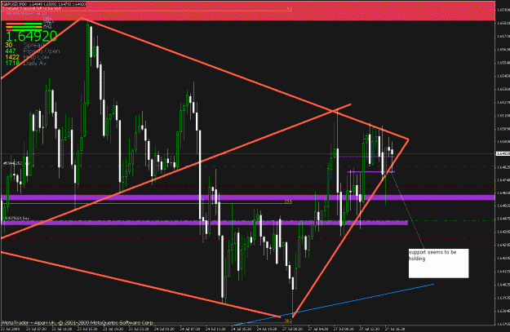Image resolution: width=510 pixels, height=332 pixels.
Task: Click the '#59446252' order label
Action: [x=12, y=164]
